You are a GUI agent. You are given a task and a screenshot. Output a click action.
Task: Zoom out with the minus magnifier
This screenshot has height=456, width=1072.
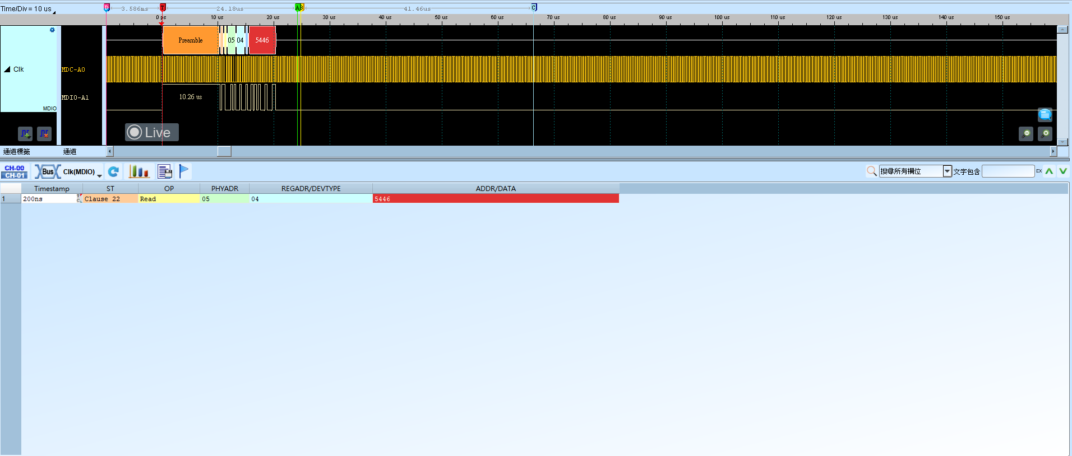pyautogui.click(x=1026, y=133)
